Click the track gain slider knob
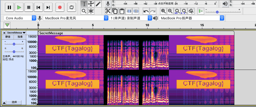The height and width of the screenshot is (107, 256). pyautogui.click(x=14, y=44)
